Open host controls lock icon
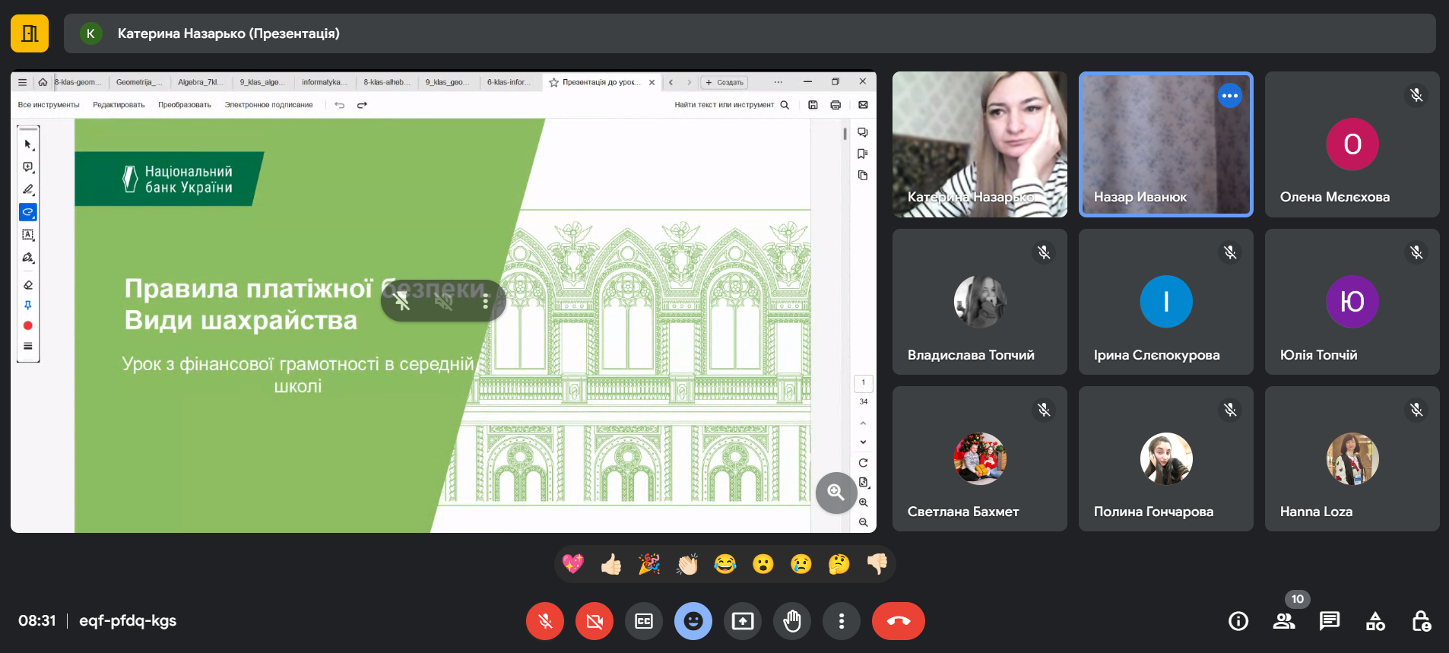 point(1421,621)
